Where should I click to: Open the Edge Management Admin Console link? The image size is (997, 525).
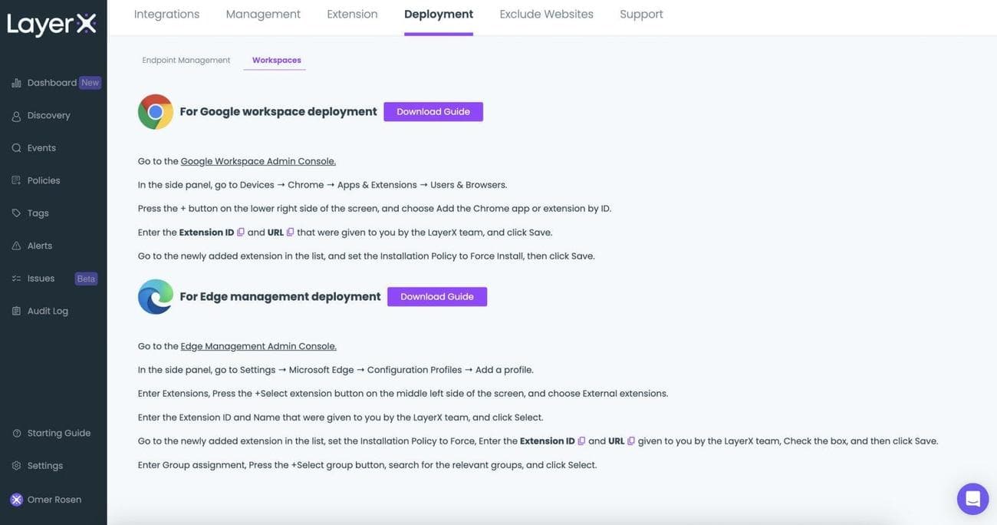[x=258, y=346]
